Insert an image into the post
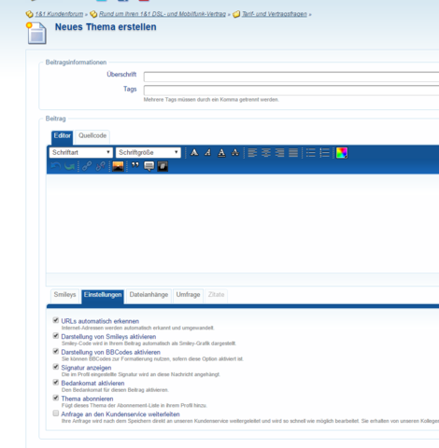 pos(118,166)
